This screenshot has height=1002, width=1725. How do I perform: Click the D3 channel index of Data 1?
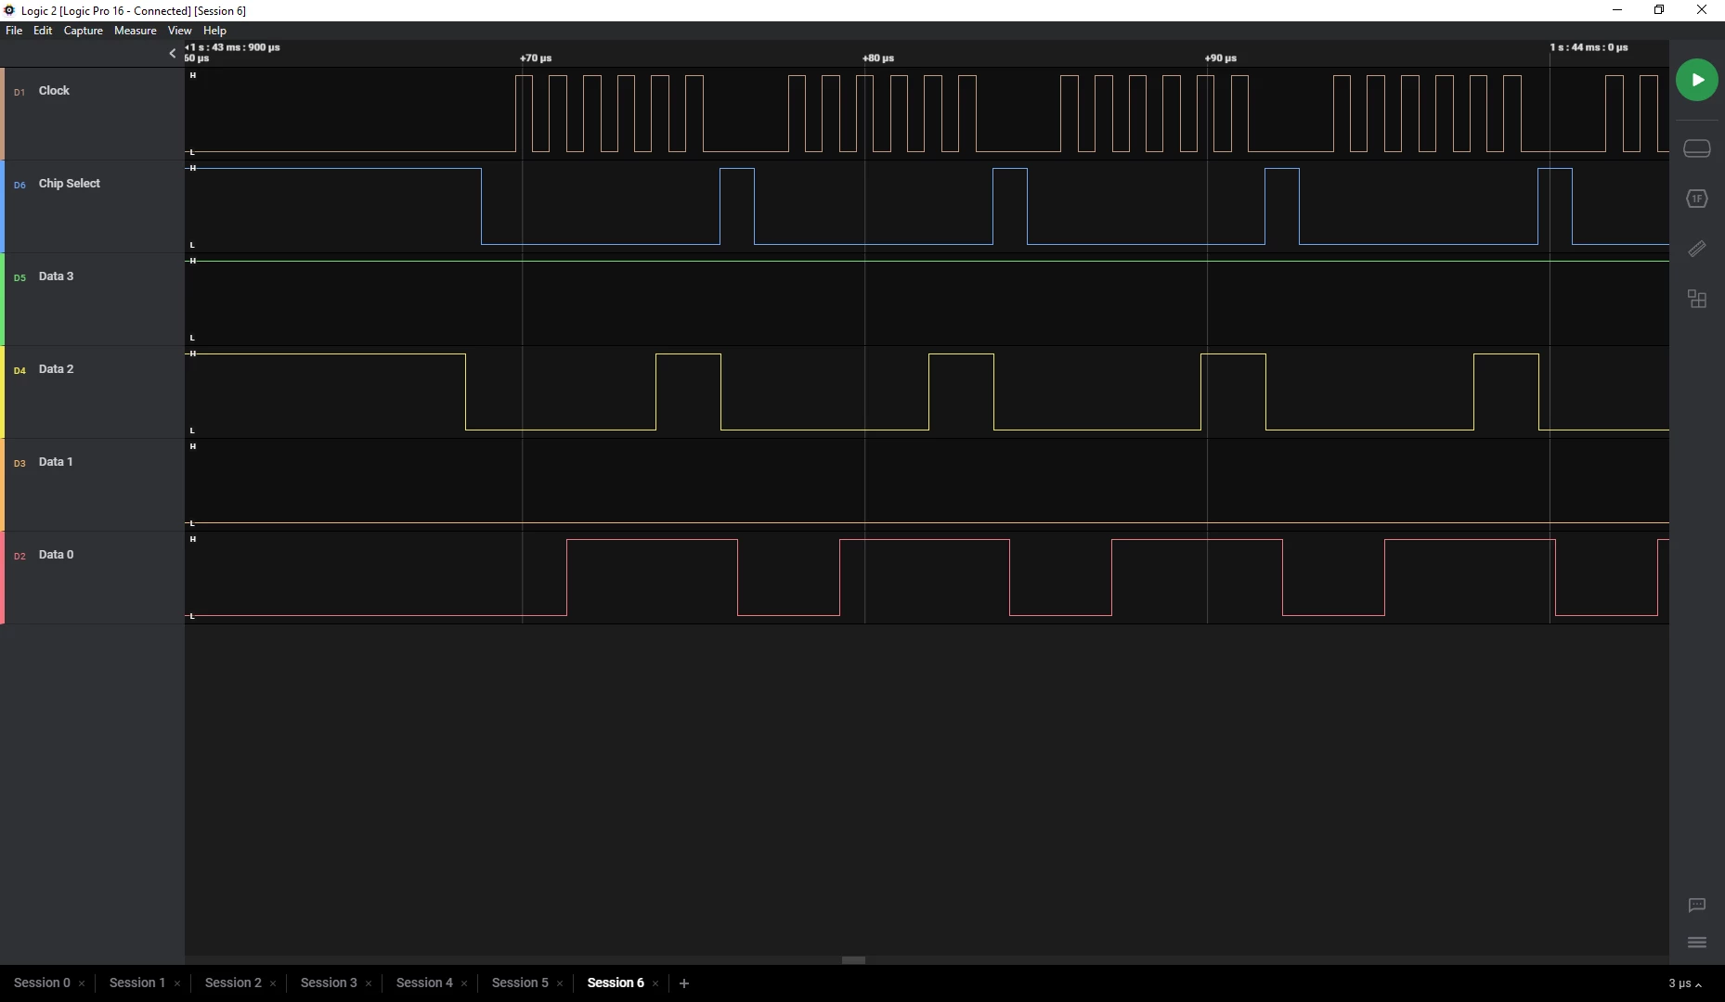[19, 464]
